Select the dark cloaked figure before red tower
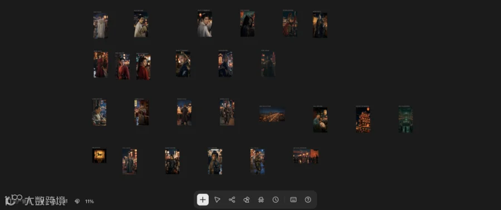501x210 pixels. pyautogui.click(x=268, y=64)
